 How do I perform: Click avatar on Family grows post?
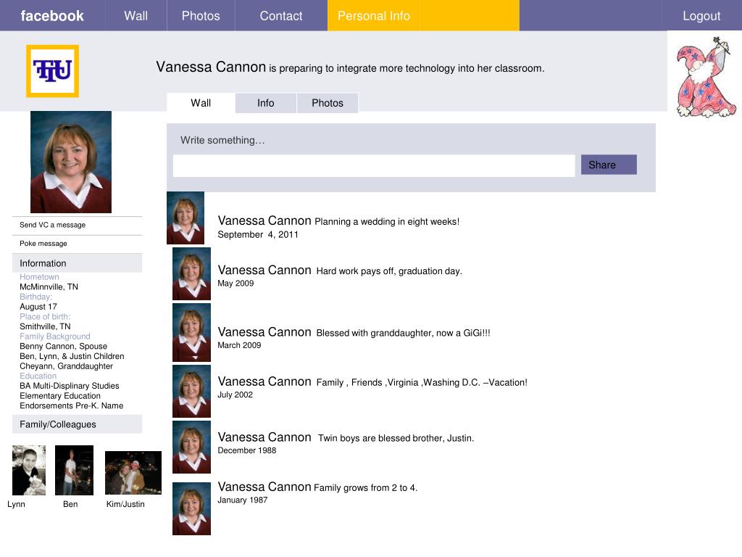[x=191, y=508]
